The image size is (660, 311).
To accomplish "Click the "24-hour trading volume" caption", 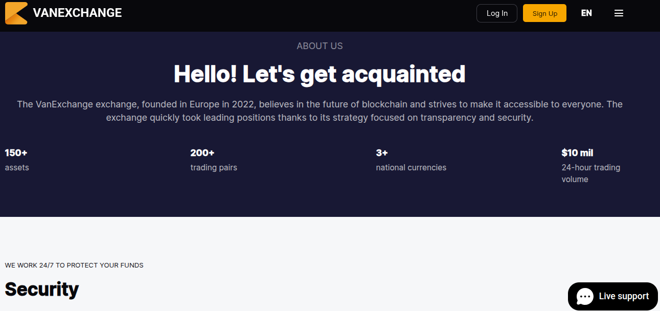I will pos(590,173).
